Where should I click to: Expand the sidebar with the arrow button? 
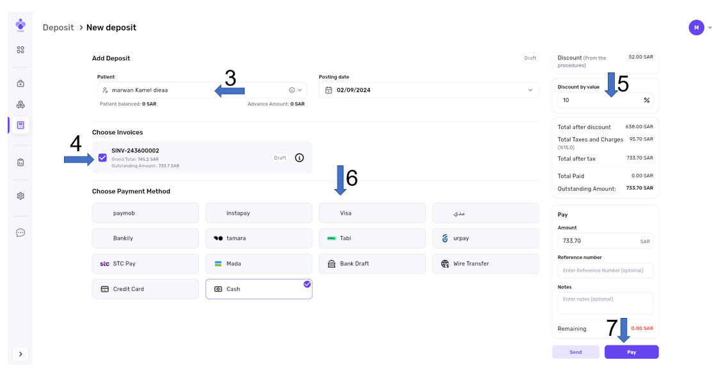pyautogui.click(x=20, y=354)
